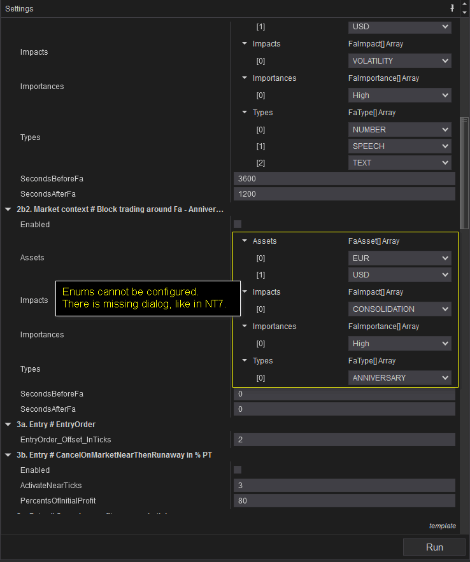
Task: Select the PercentsOfInitialProfit label
Action: pos(58,501)
